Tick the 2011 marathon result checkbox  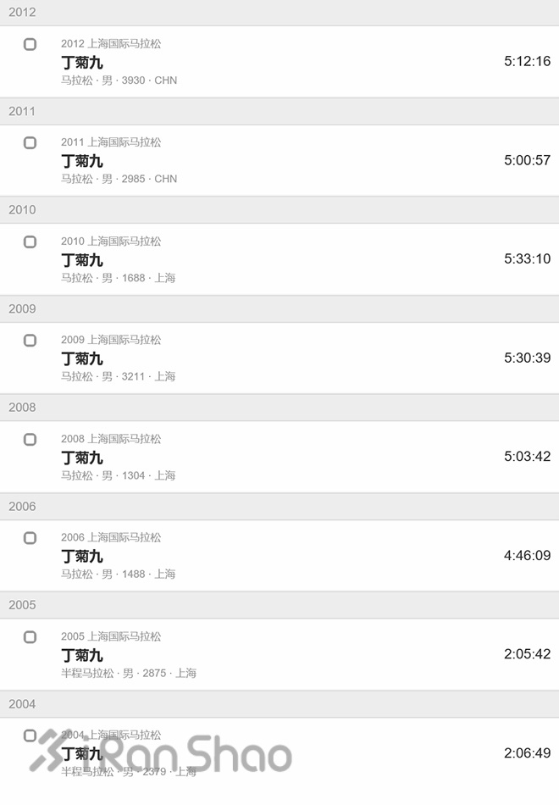(30, 143)
